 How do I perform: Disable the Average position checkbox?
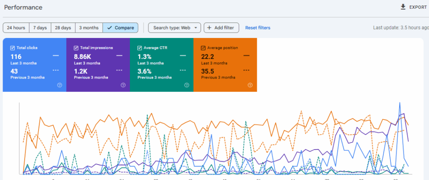203,48
